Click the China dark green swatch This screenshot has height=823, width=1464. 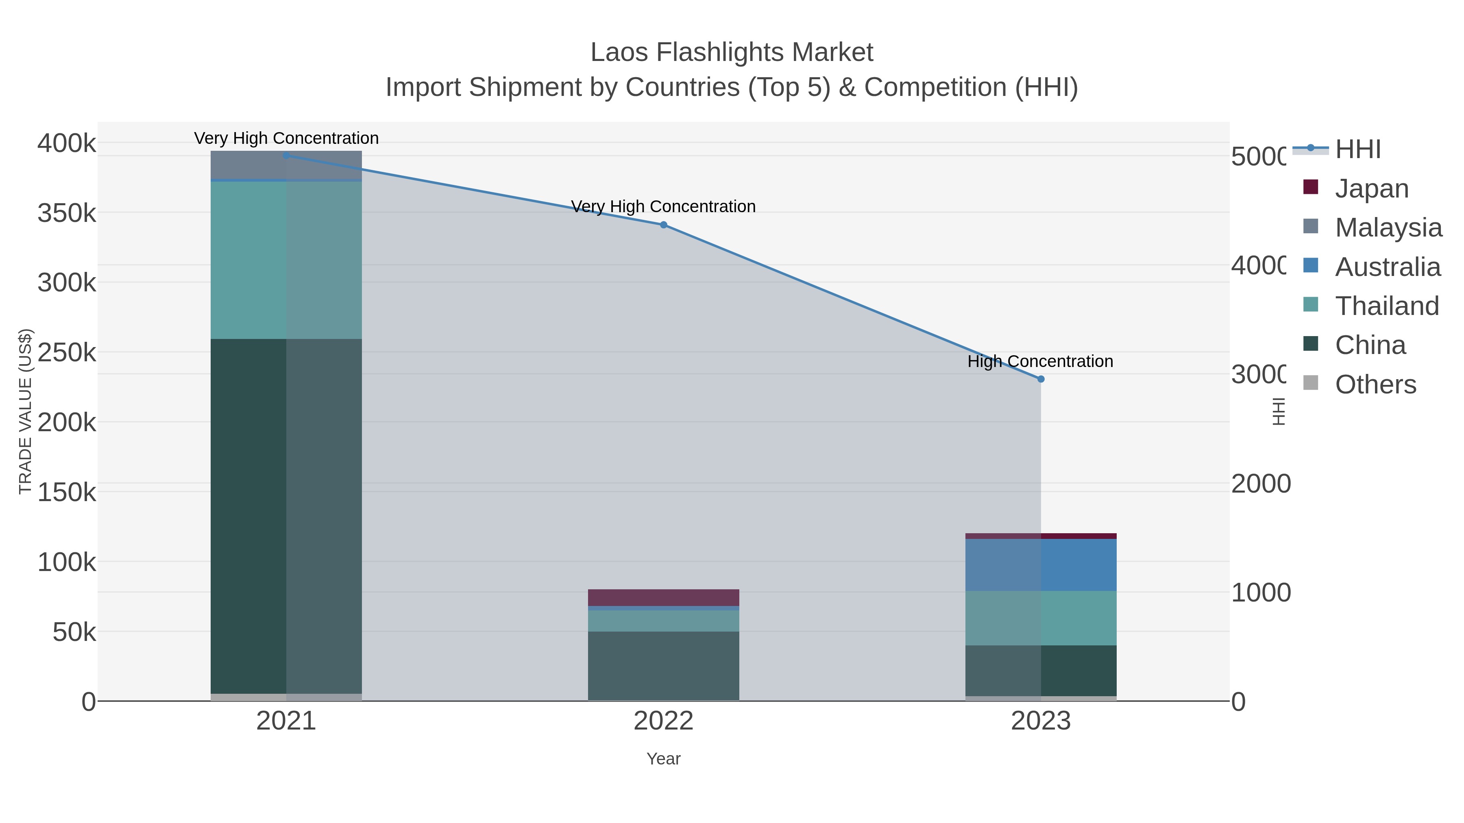click(1311, 343)
